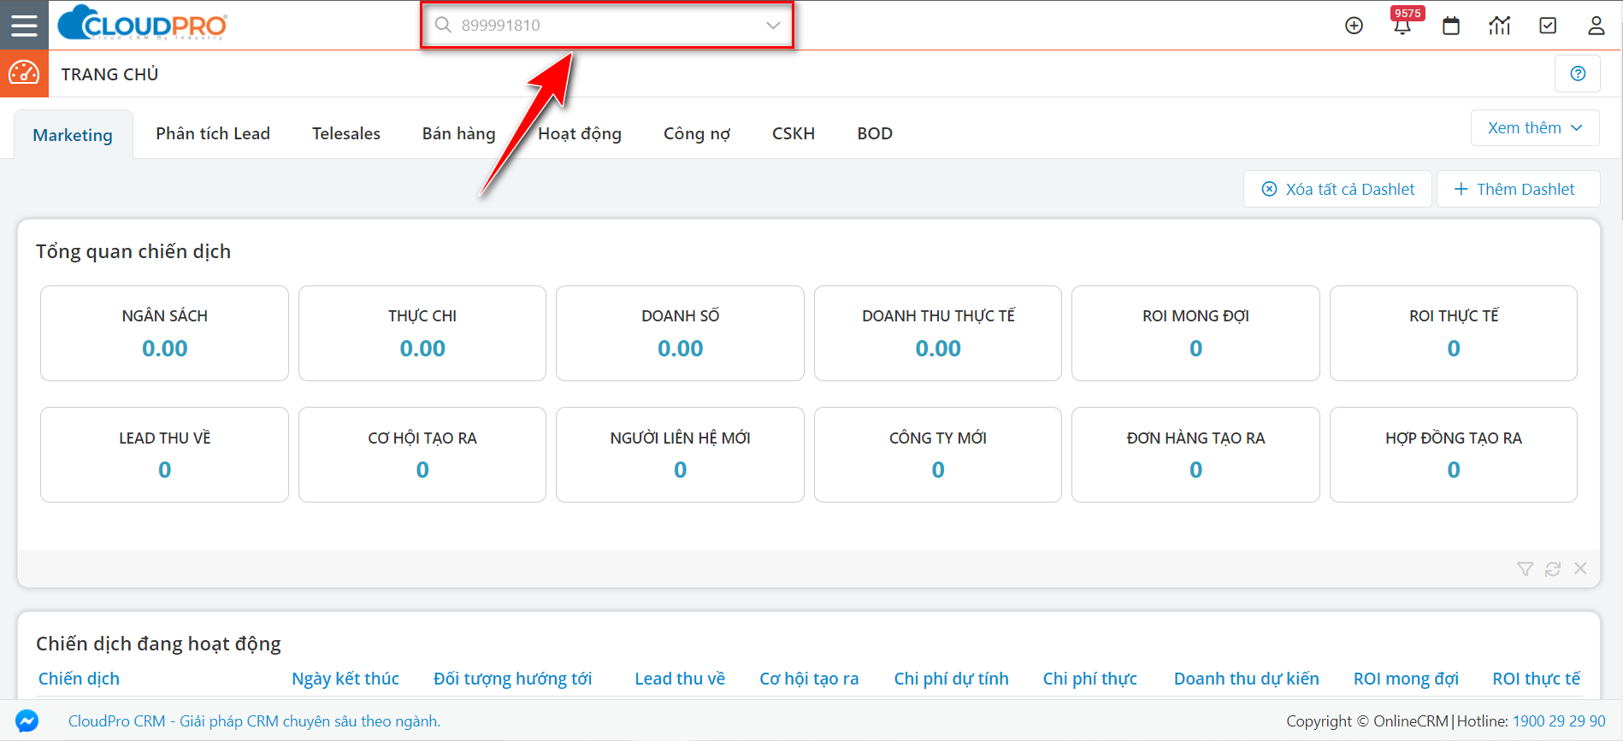Click the THỰC CHI card
1623x741 pixels.
pyautogui.click(x=422, y=333)
